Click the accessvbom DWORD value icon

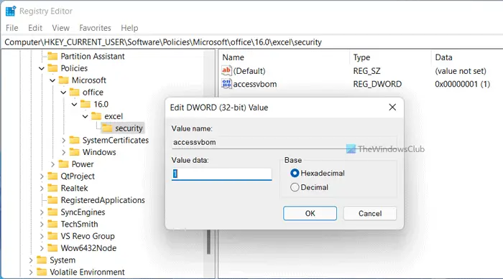click(226, 84)
